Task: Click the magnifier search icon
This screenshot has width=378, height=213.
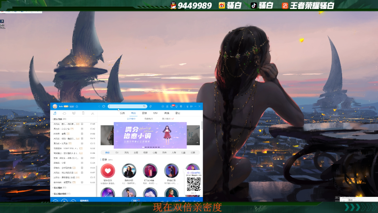Action: pyautogui.click(x=144, y=106)
